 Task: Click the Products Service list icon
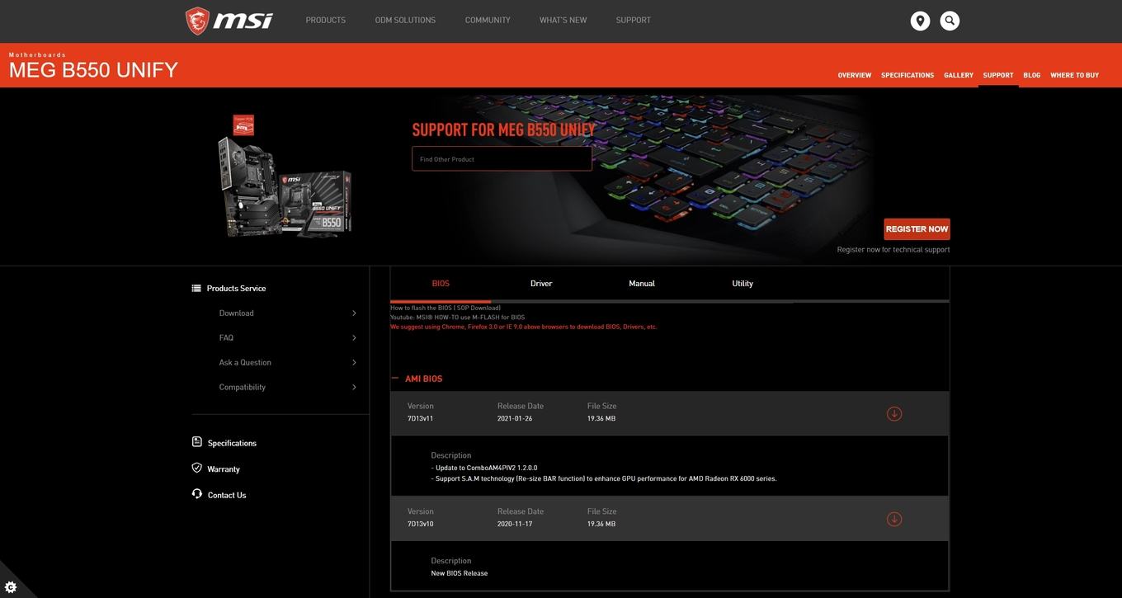point(196,288)
